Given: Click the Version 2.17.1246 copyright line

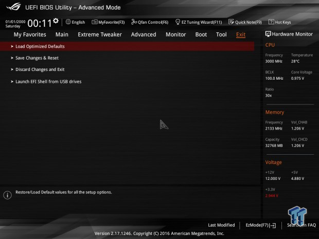Looking at the screenshot, I should (x=159, y=233).
